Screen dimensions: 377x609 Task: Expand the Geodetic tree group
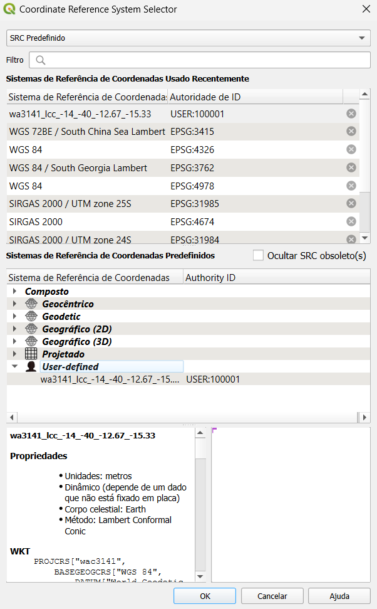coord(15,316)
